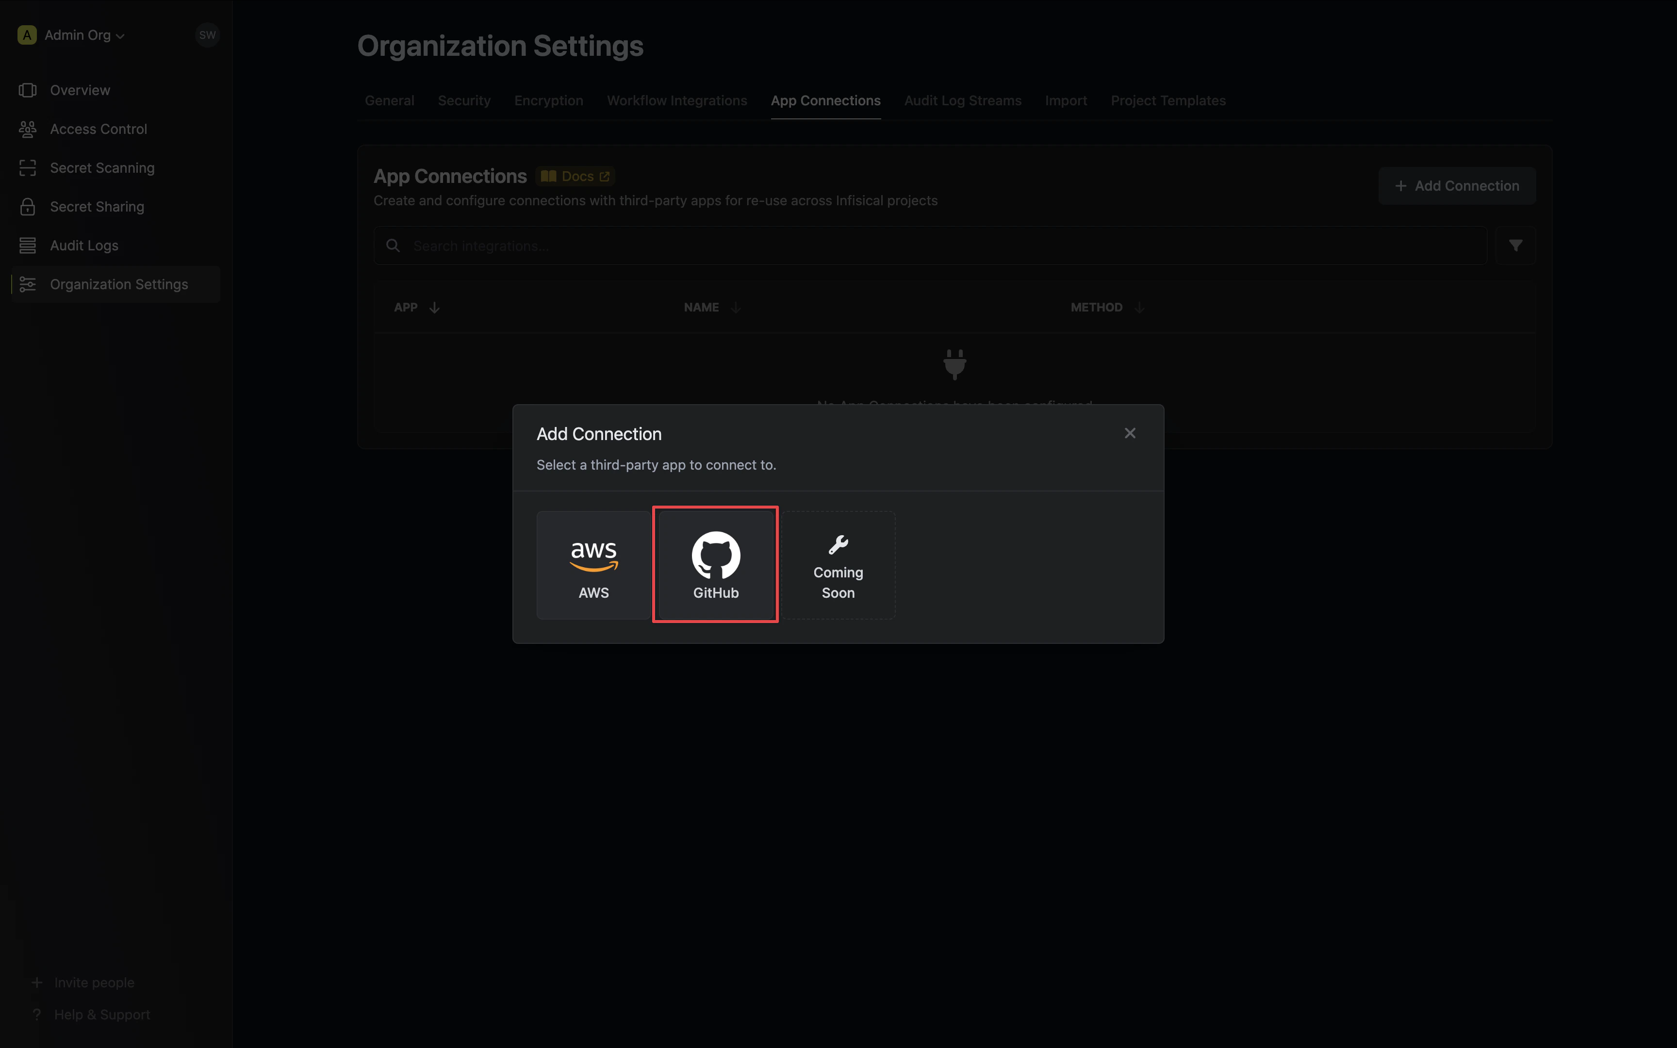Switch to the Encryption tab
Viewport: 1677px width, 1048px height.
pyautogui.click(x=549, y=100)
